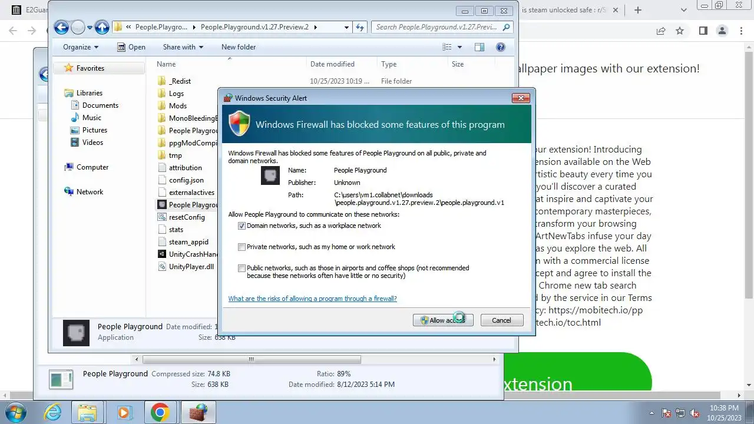Image resolution: width=754 pixels, height=424 pixels.
Task: Open Documents library
Action: [x=100, y=105]
